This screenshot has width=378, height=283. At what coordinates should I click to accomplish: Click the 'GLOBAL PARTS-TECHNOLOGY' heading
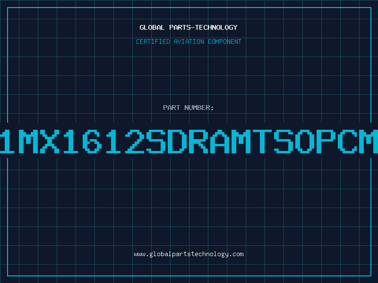[x=189, y=27]
